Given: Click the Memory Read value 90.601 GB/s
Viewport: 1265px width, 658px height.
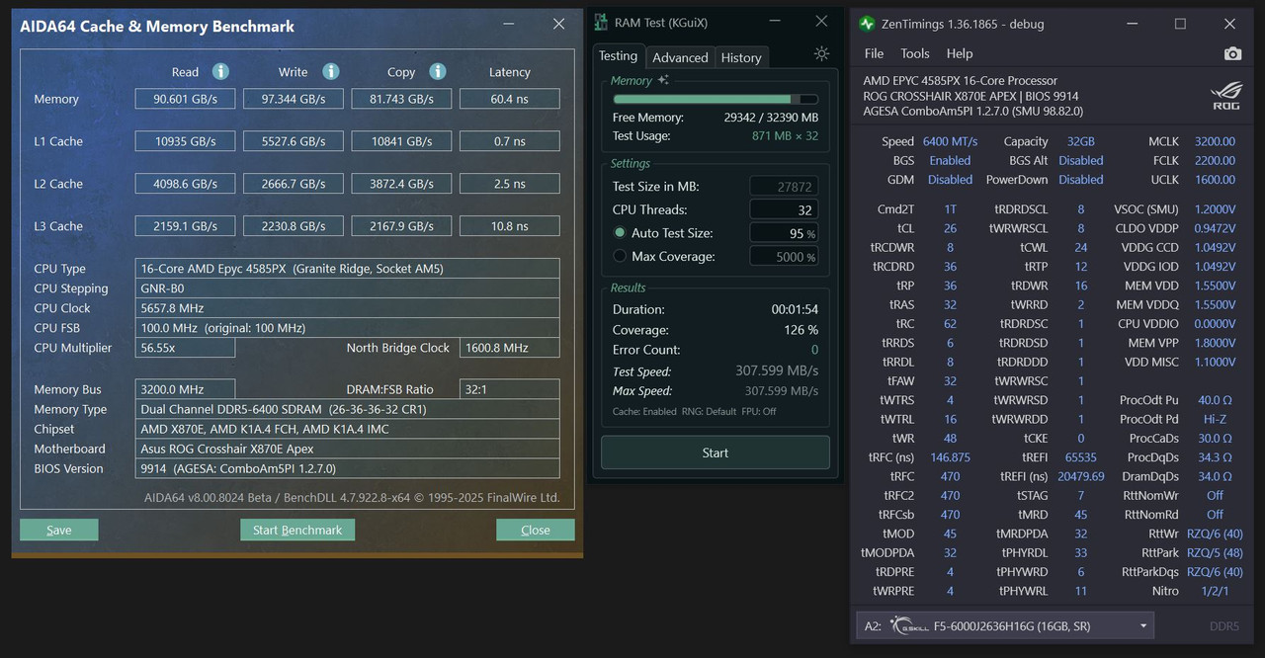Looking at the screenshot, I should (186, 99).
